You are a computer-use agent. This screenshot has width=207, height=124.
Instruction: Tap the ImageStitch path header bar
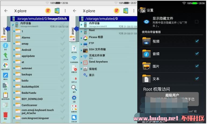pos(40,19)
